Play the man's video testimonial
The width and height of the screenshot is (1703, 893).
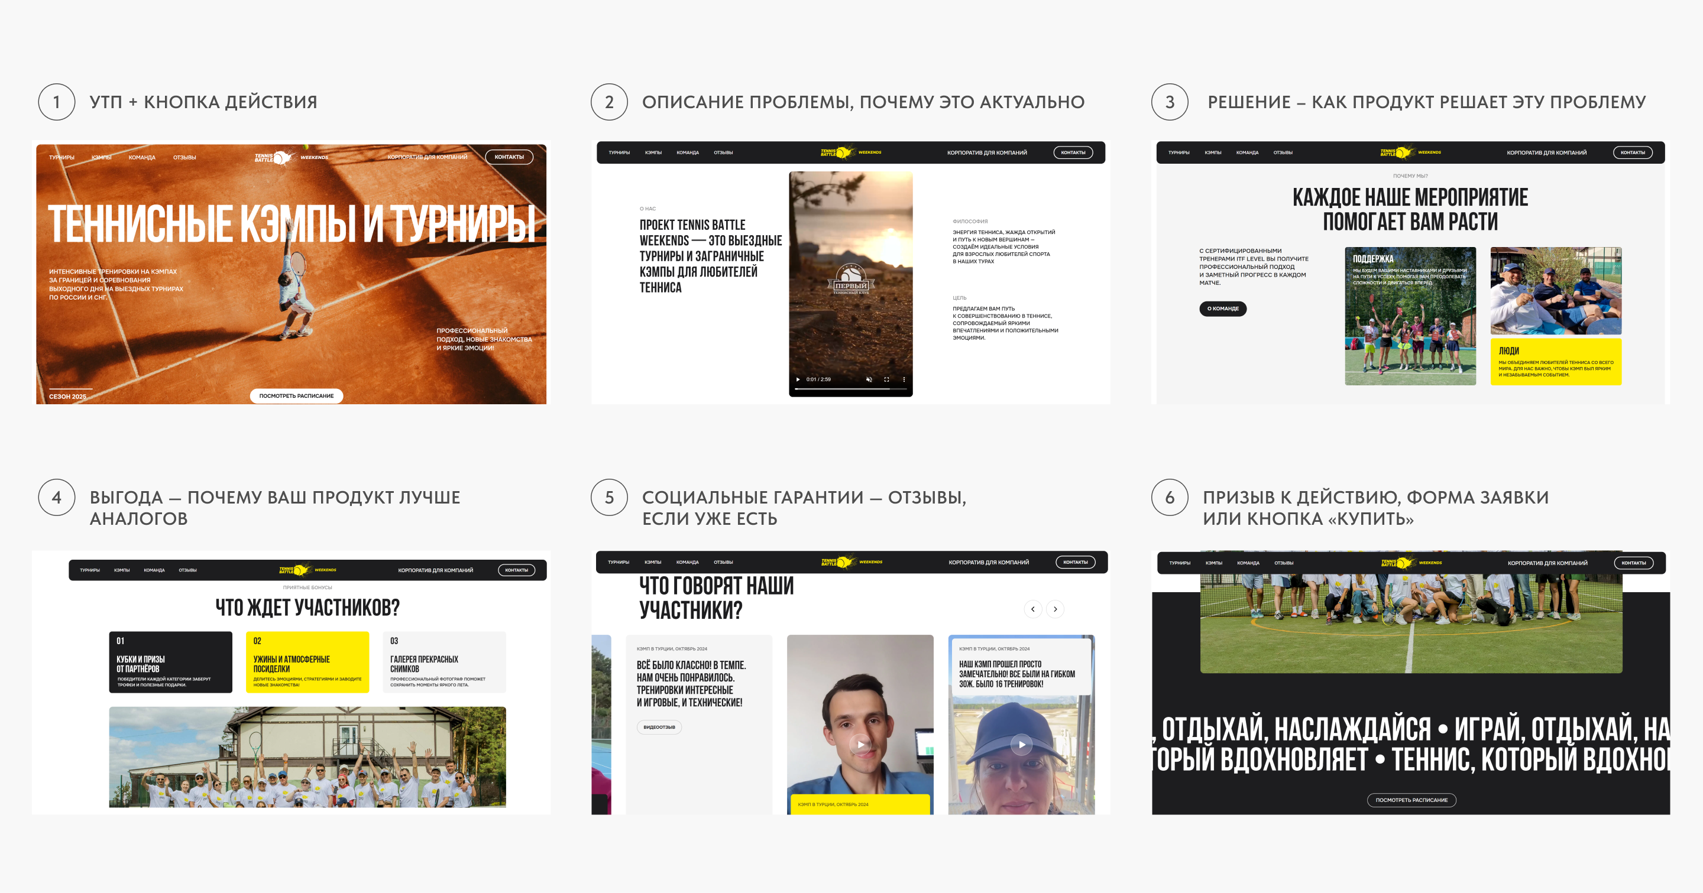(860, 745)
